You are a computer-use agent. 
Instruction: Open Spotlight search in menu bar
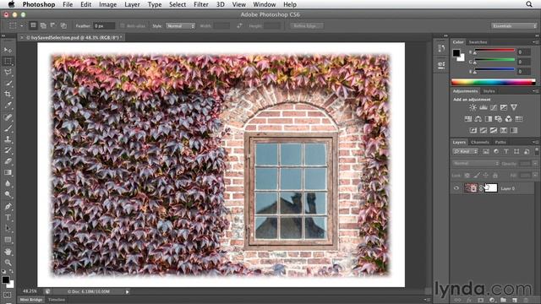(529, 4)
